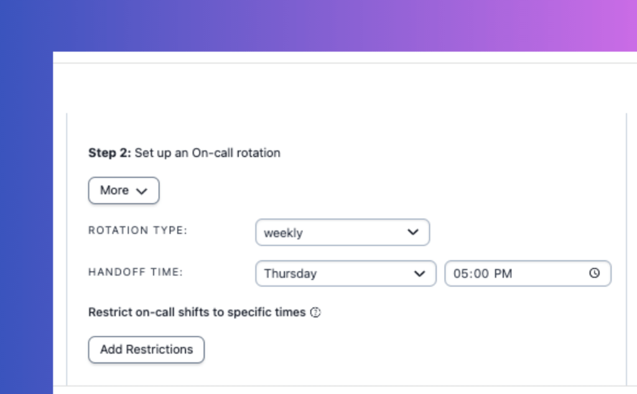Click the info icon beside Restrict on-call shifts
Screen dimensions: 637x394
[315, 313]
